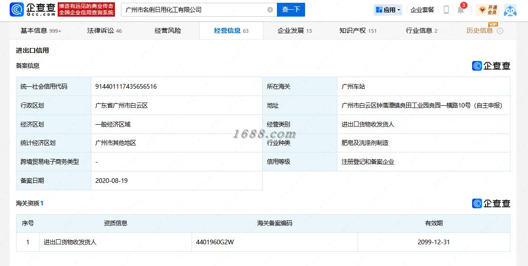The image size is (528, 266).
Task: Switch to the 法律诉讼 tab
Action: point(104,30)
